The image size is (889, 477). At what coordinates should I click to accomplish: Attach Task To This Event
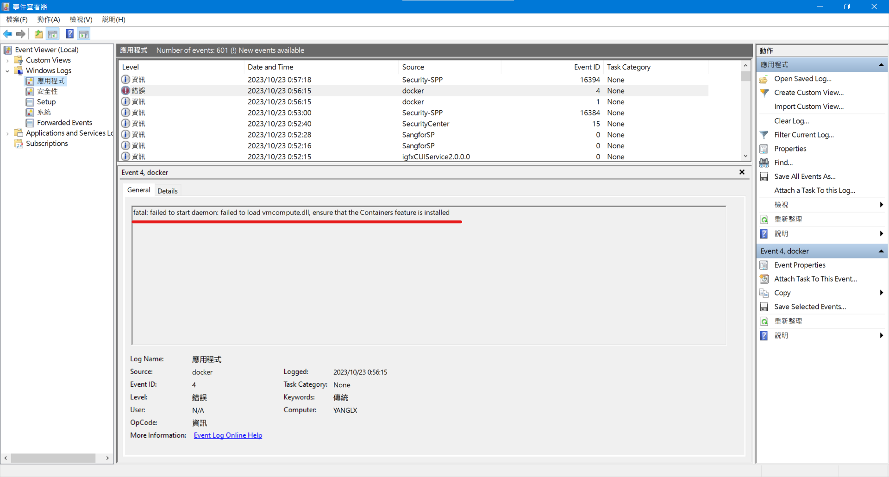tap(815, 279)
